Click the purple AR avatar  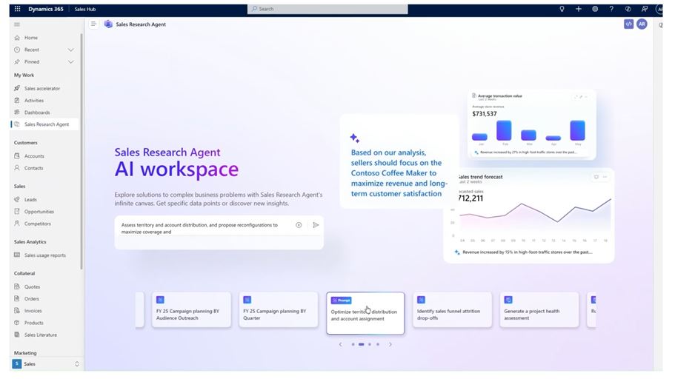click(x=642, y=24)
